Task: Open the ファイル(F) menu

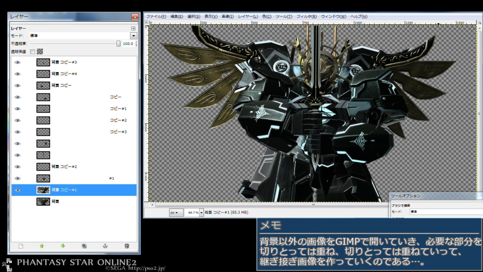Action: tap(156, 17)
